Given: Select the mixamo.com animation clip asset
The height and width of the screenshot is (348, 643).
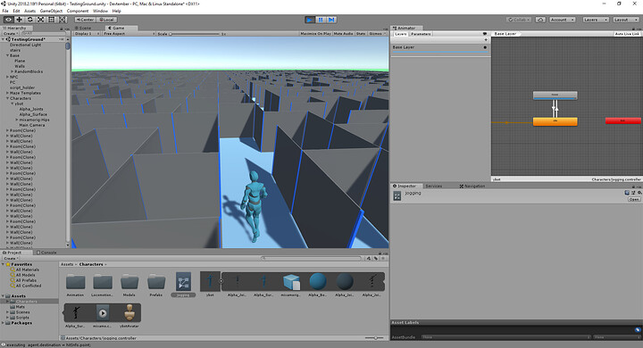Looking at the screenshot, I should [x=103, y=313].
